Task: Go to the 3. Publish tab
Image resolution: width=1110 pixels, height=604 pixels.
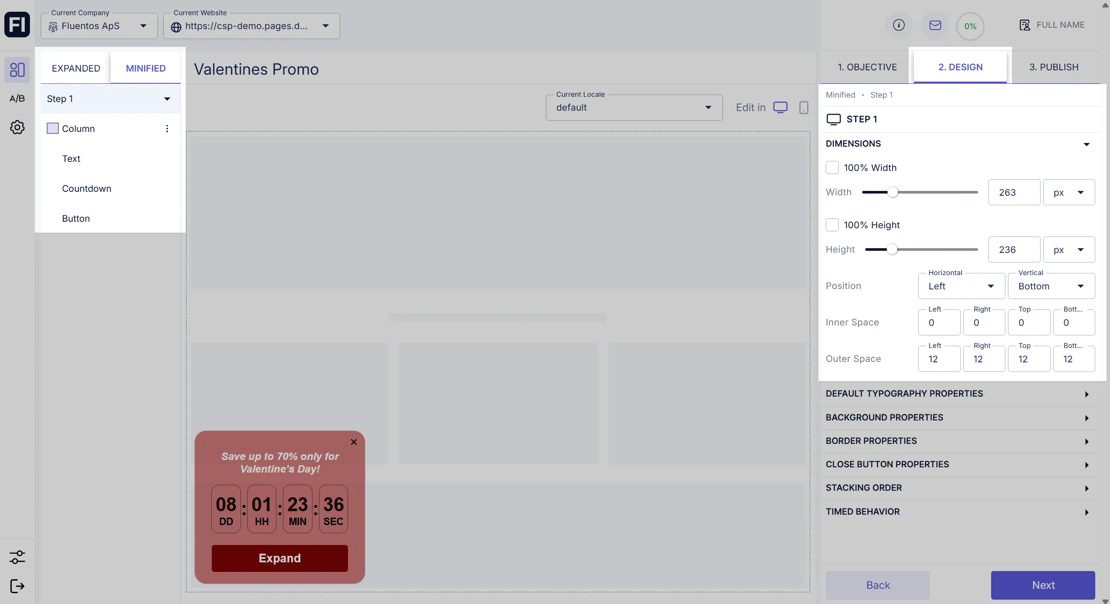Action: pyautogui.click(x=1054, y=67)
